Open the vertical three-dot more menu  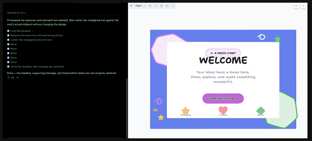(x=173, y=6)
